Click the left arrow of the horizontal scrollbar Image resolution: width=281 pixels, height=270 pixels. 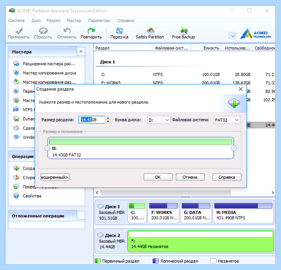click(x=97, y=193)
